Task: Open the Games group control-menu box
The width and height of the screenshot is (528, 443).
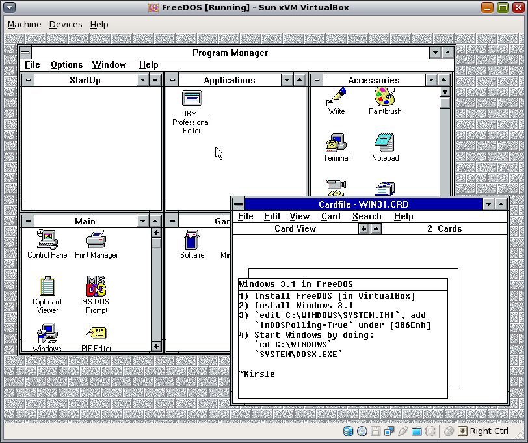Action: (172, 221)
